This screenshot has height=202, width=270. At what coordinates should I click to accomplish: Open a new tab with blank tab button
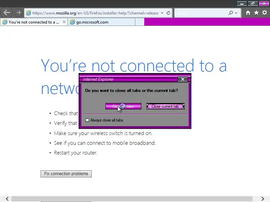(140, 22)
